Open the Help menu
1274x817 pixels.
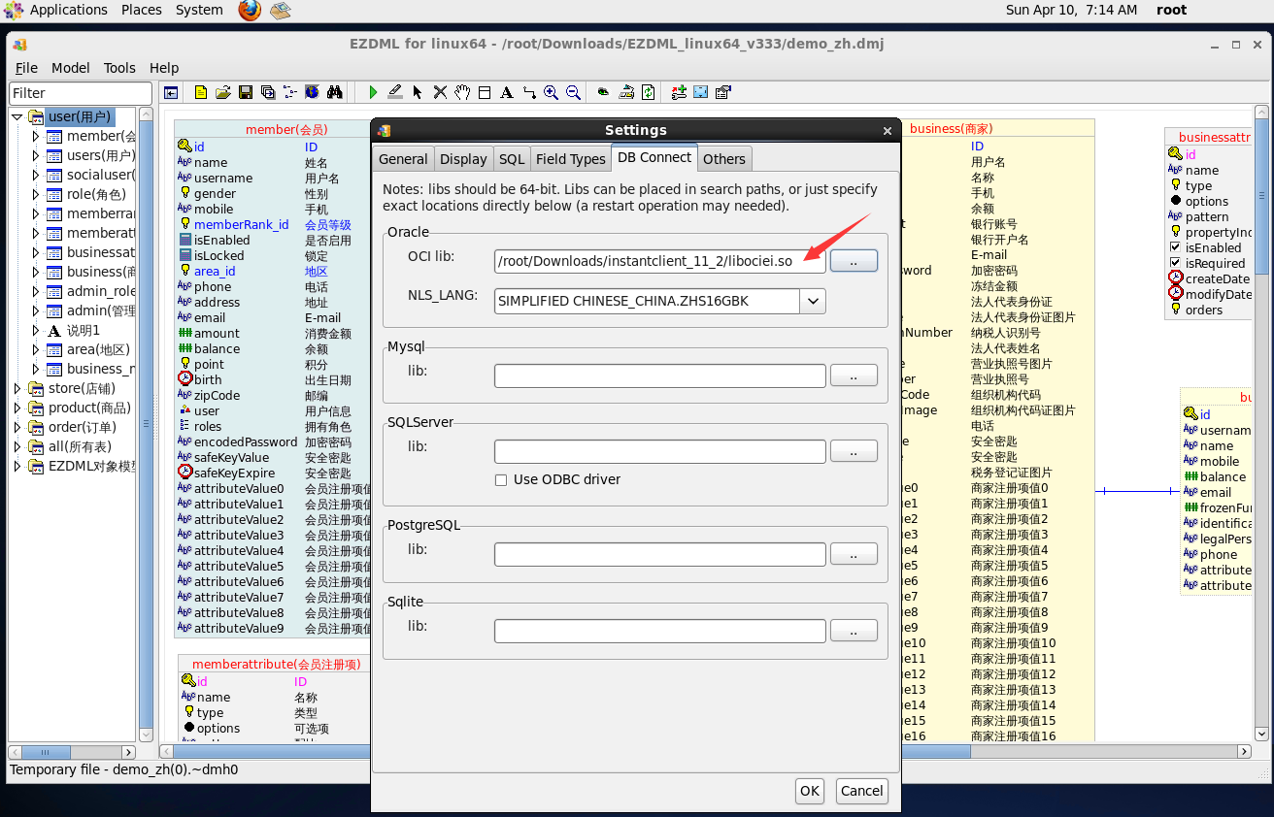(x=164, y=67)
